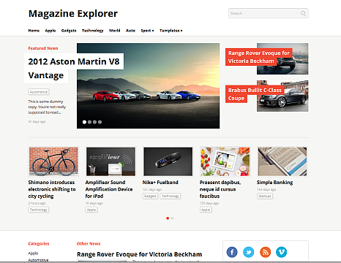Open Simple Banking article title
Viewport: 341px width, 263px height.
click(x=274, y=183)
